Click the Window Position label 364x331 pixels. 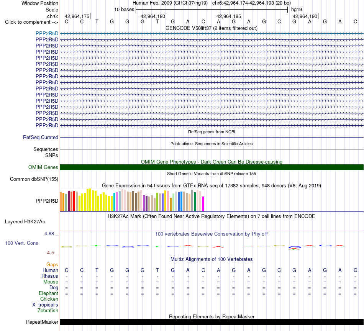coord(40,3)
